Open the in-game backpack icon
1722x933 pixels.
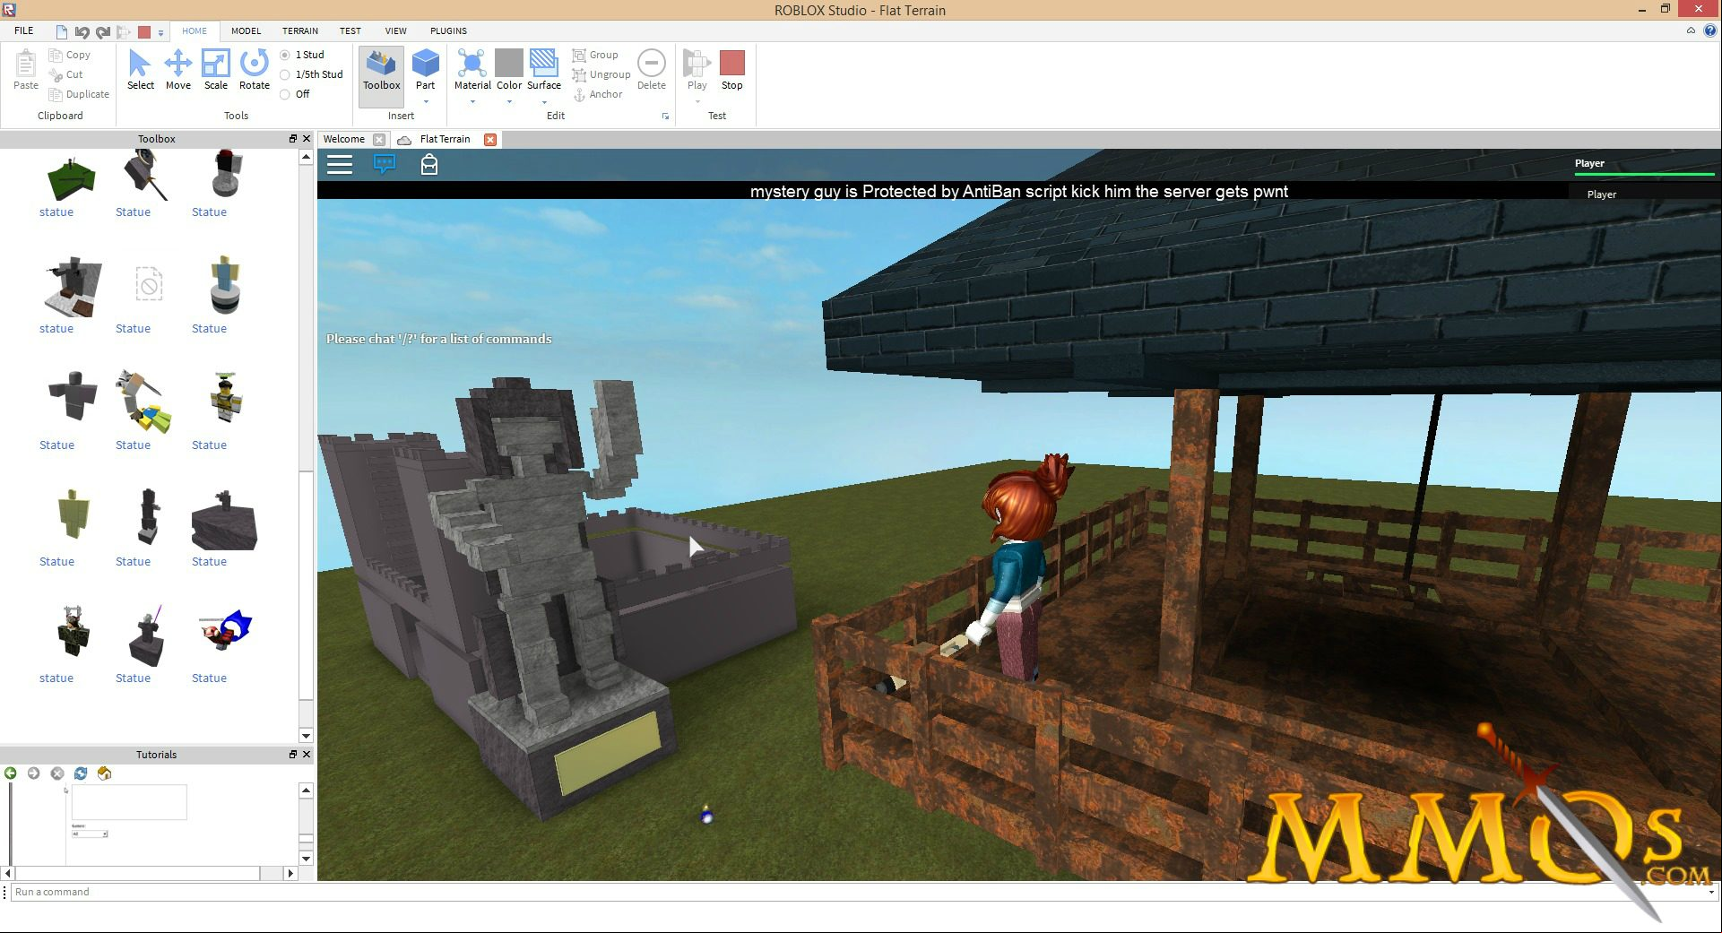(429, 164)
